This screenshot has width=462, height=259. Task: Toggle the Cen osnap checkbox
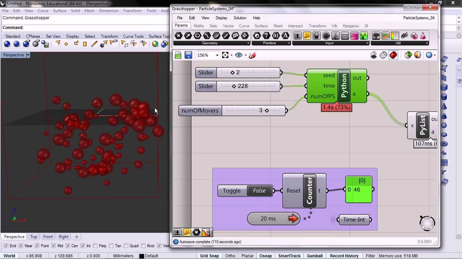click(x=68, y=246)
